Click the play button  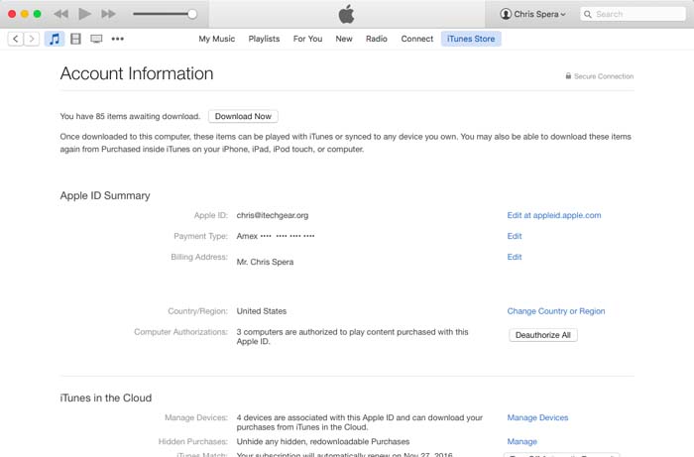tap(84, 14)
